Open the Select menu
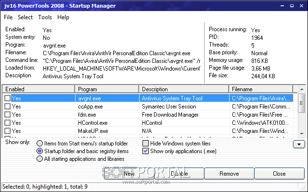Screen dimensions: 308x192 tap(25, 17)
